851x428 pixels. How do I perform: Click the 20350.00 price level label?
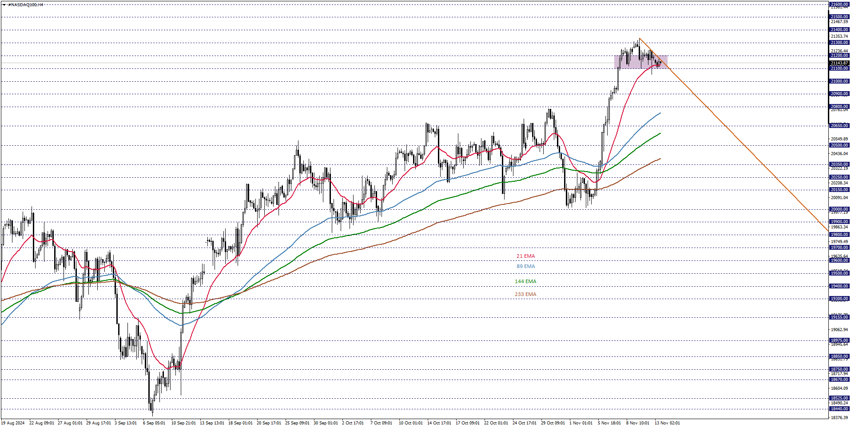click(x=839, y=164)
